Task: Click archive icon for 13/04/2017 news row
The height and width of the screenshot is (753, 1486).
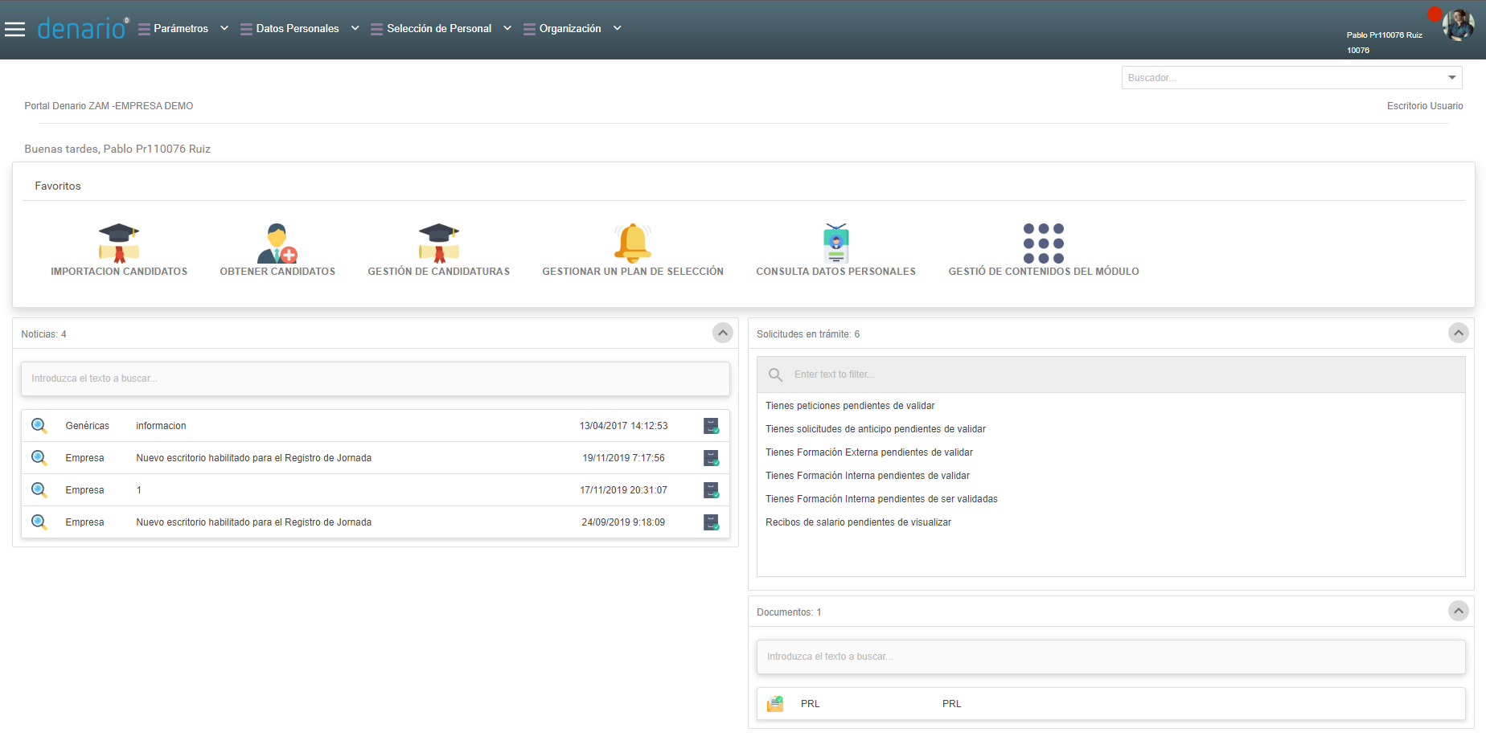Action: pyautogui.click(x=712, y=426)
